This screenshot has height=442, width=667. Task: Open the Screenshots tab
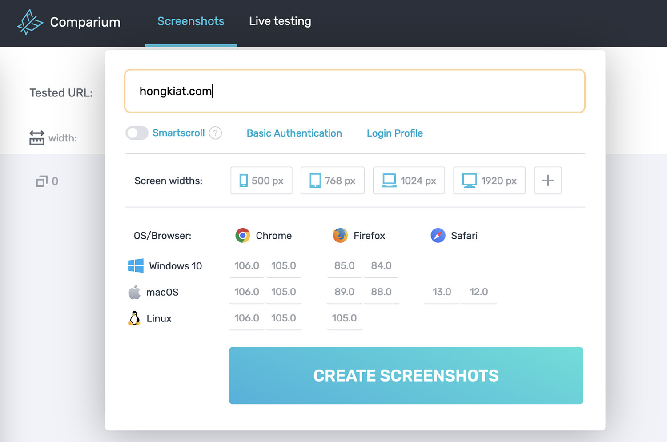pyautogui.click(x=191, y=21)
